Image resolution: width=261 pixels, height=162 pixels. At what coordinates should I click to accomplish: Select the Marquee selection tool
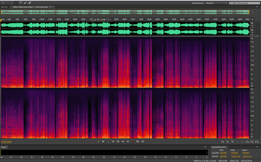(x=16, y=3)
